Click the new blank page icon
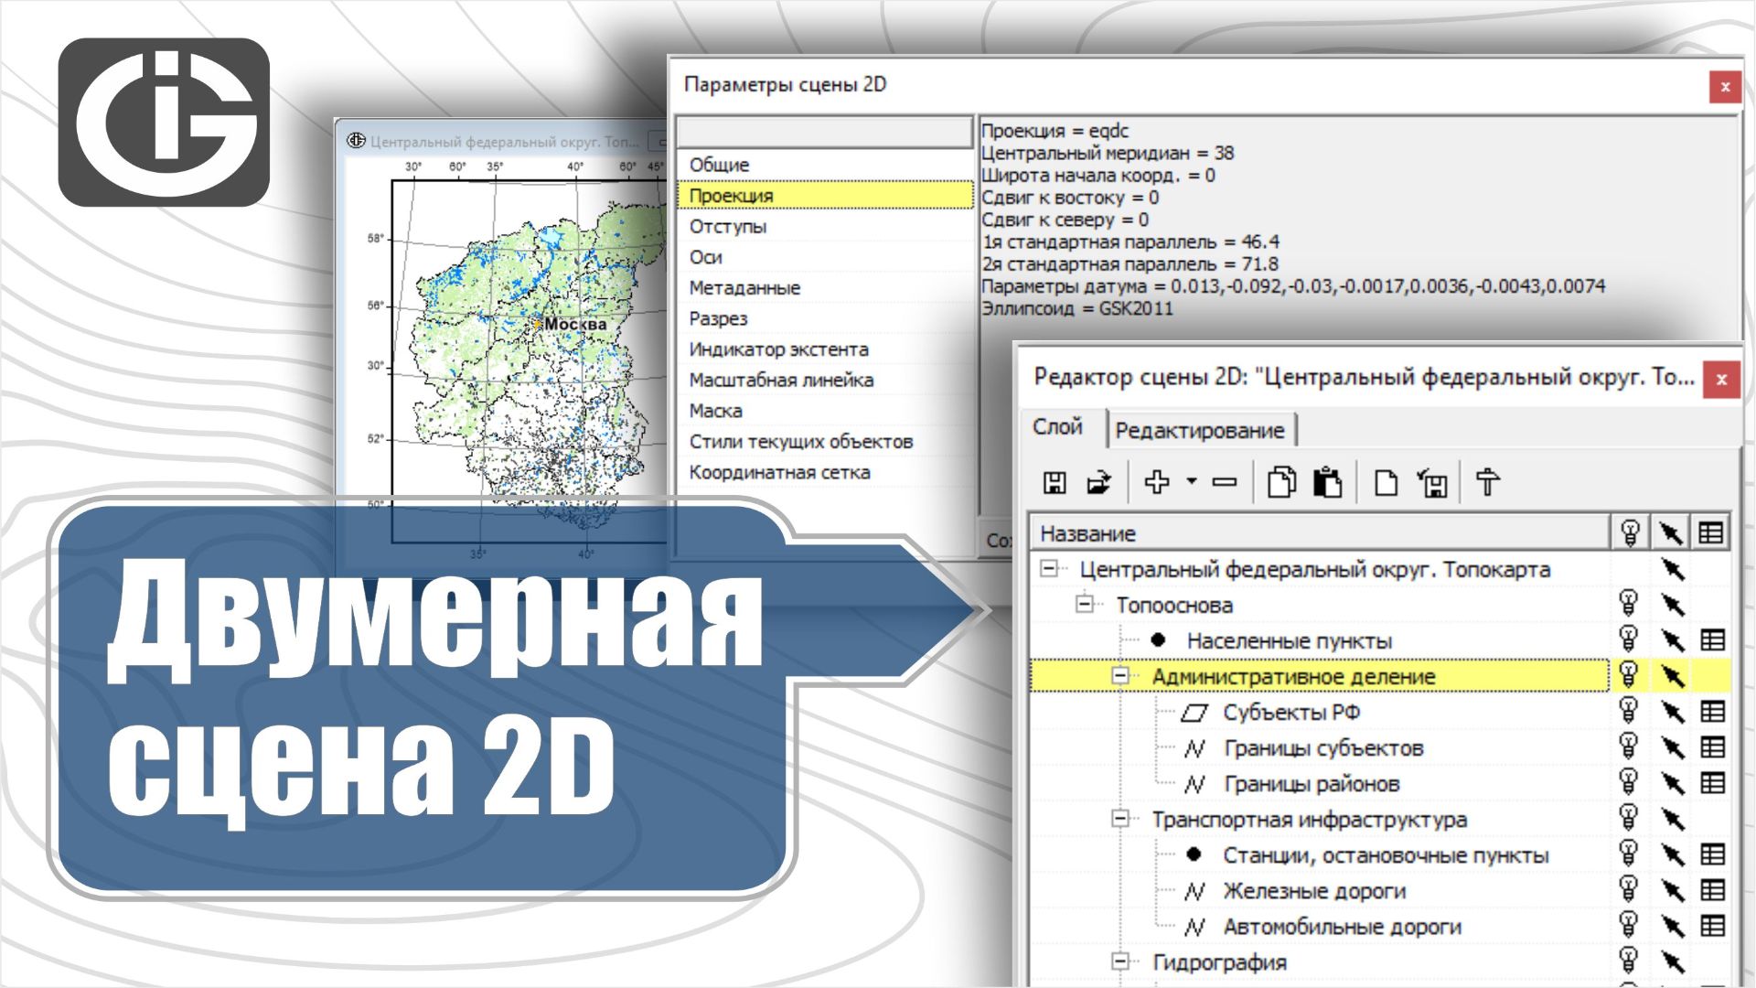 (x=1386, y=482)
